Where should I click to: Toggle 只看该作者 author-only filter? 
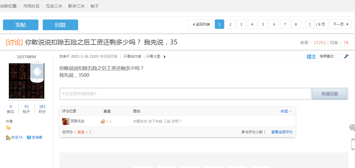132,56
